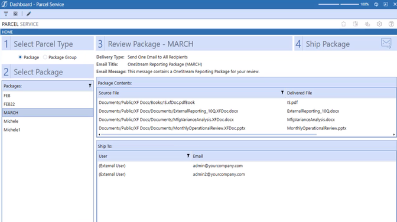Open the package definitions icon next to home
This screenshot has width=397, height=222.
356,24
